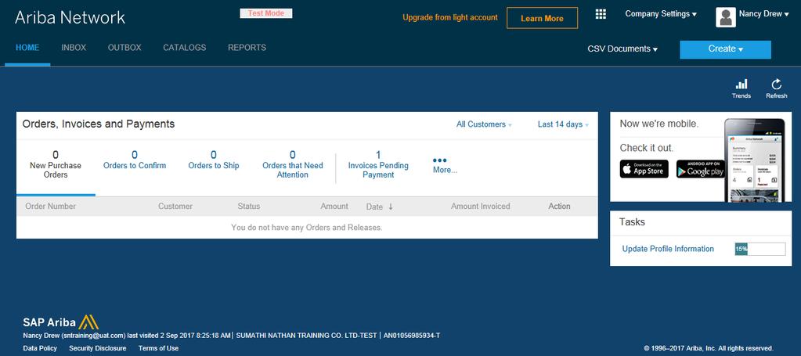
Task: Click the Orders, Invoices and Payments heading
Action: (99, 124)
